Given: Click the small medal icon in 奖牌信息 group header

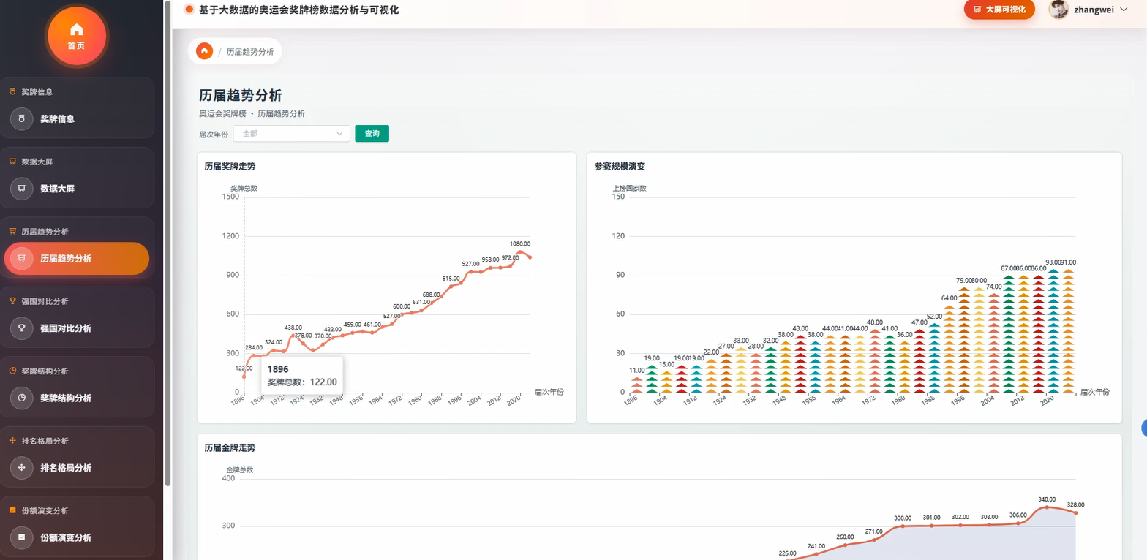Looking at the screenshot, I should pos(12,91).
